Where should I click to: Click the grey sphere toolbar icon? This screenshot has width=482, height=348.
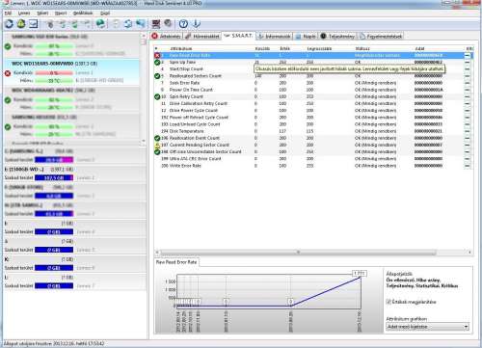(168, 24)
